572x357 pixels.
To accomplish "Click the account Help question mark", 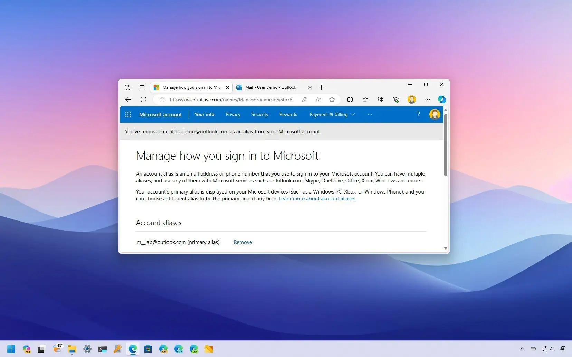I will (x=418, y=114).
